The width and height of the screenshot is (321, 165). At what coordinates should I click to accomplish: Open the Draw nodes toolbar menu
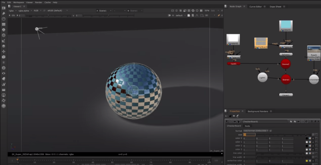(4, 13)
